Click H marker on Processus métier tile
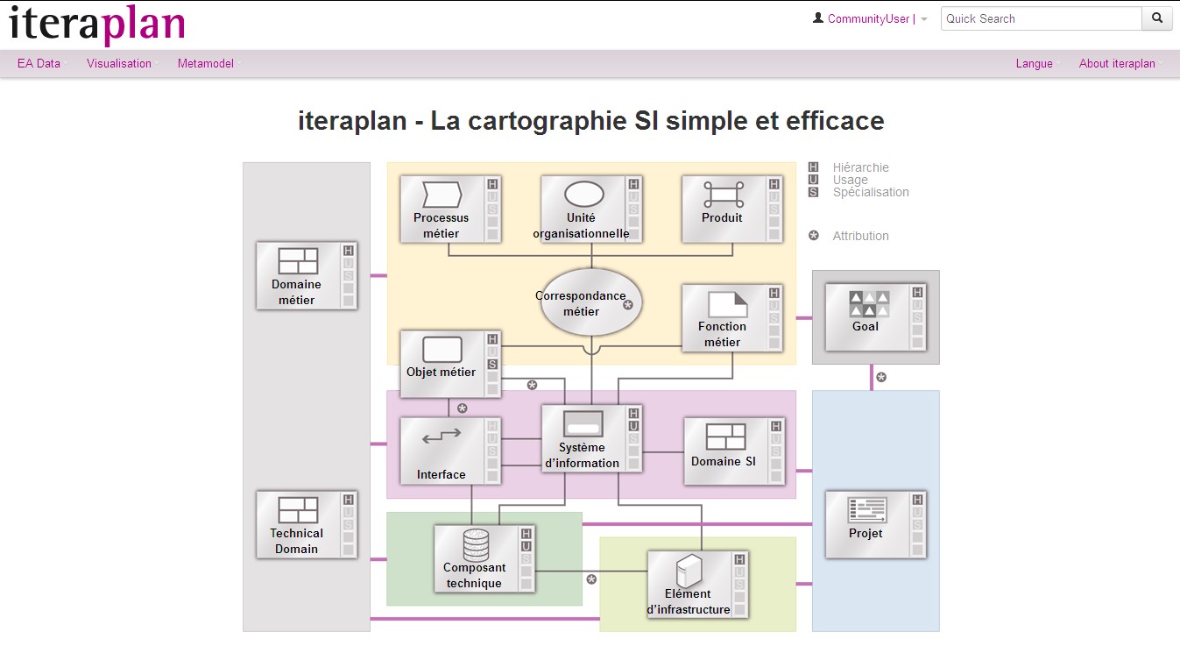1180x646 pixels. point(492,184)
